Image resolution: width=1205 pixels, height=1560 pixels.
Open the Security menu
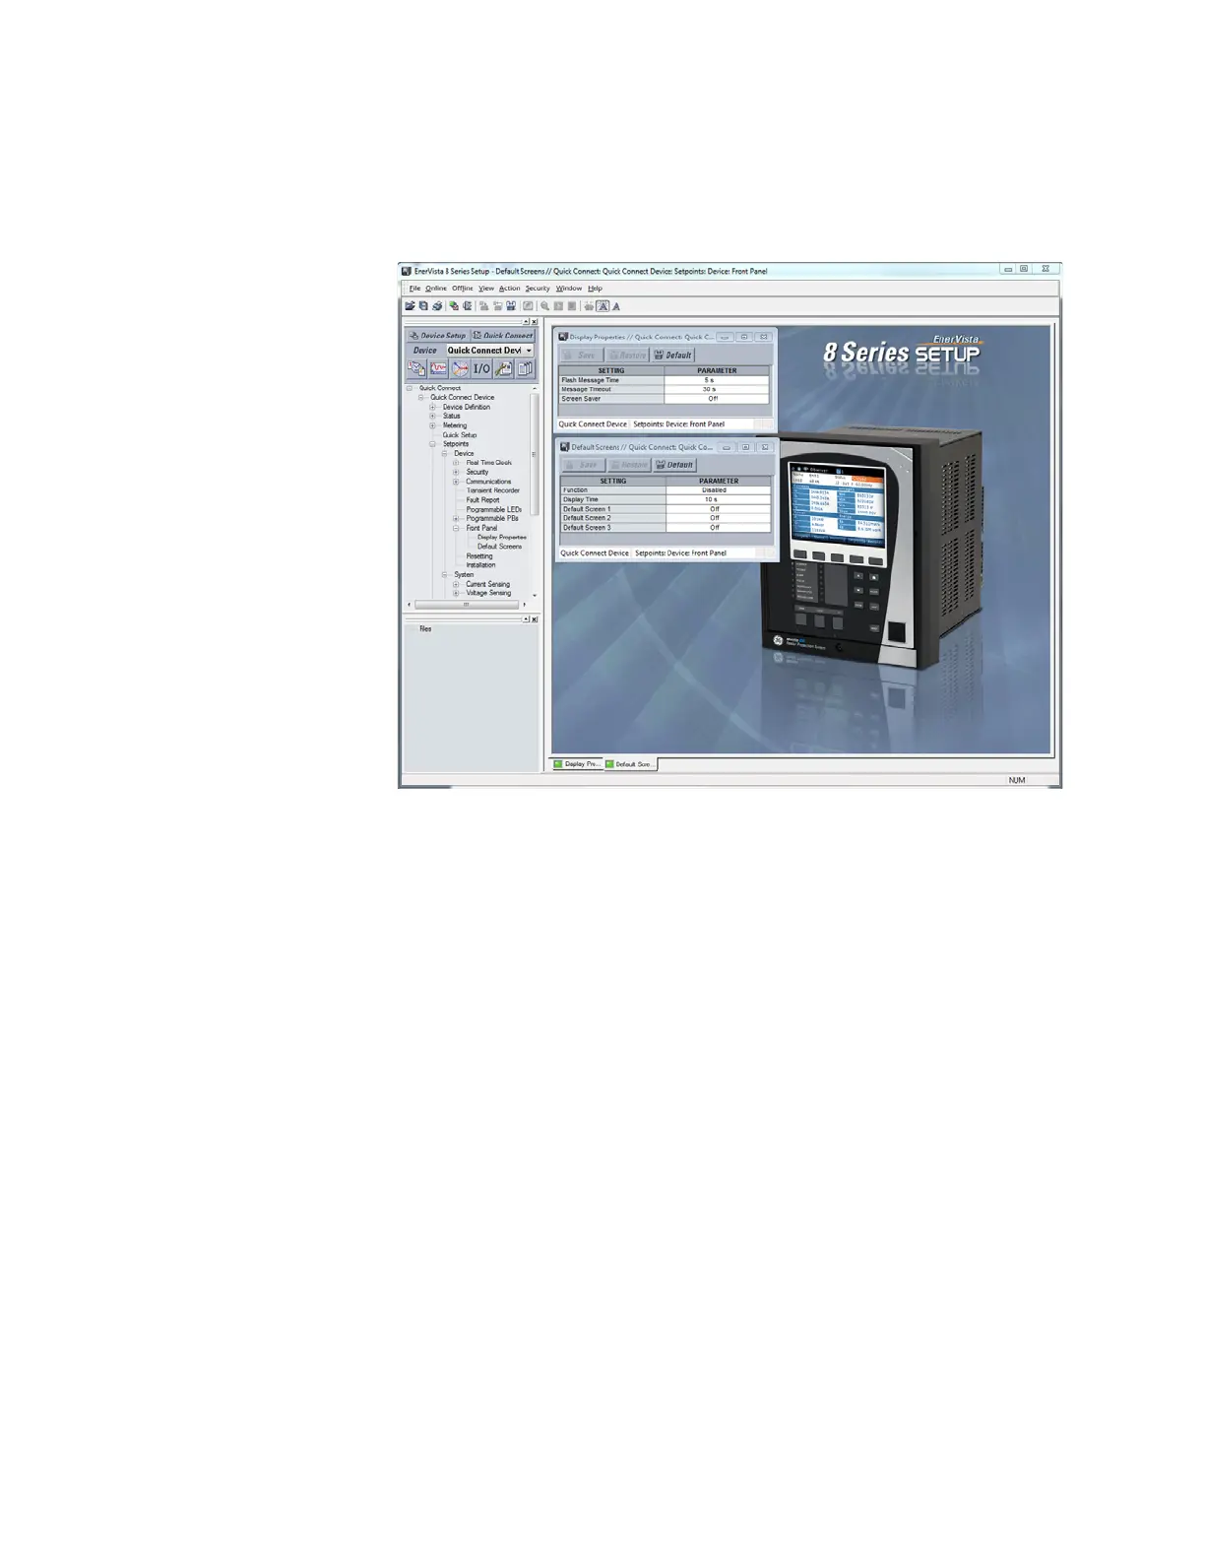point(537,289)
